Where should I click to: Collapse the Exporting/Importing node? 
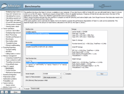click(x=2, y=48)
